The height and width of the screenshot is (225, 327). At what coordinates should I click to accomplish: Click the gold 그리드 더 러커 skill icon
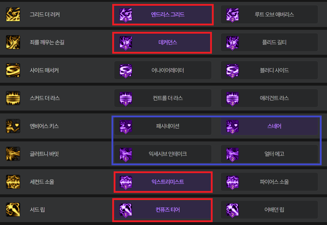click(13, 15)
